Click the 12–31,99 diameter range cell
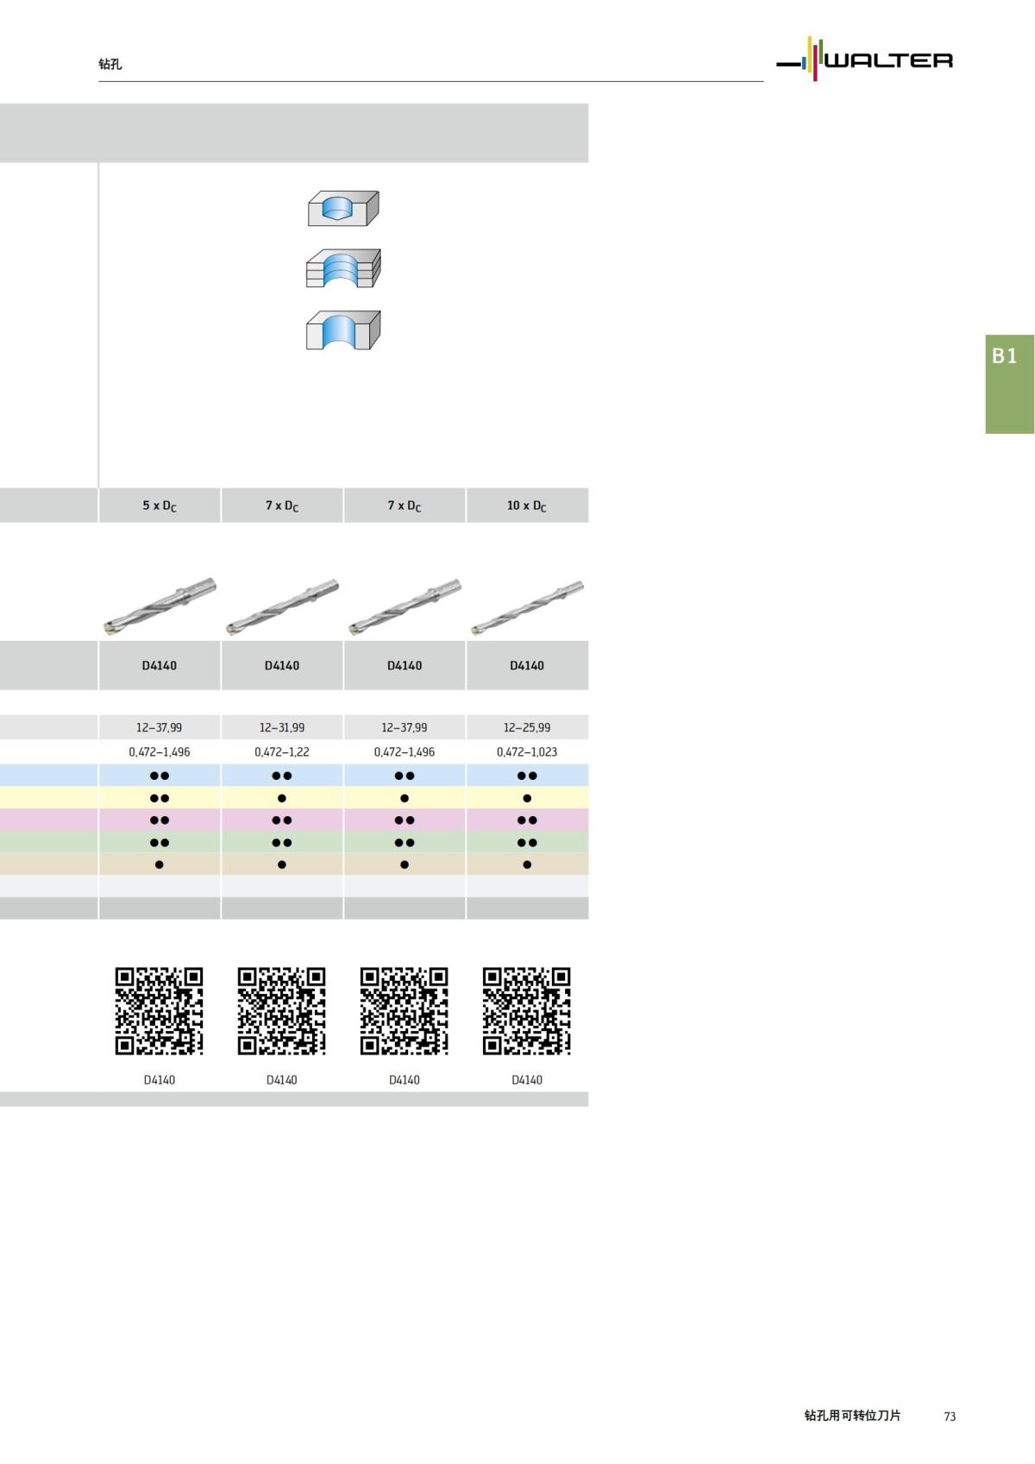The image size is (1035, 1464). coord(282,727)
